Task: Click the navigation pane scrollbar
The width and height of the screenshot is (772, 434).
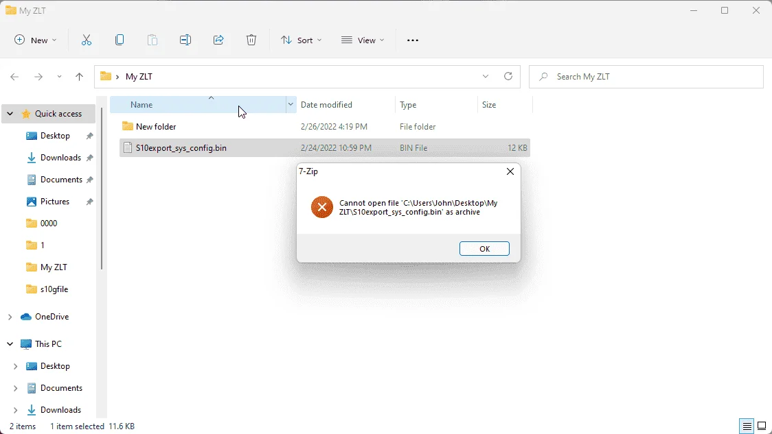Action: tap(102, 189)
